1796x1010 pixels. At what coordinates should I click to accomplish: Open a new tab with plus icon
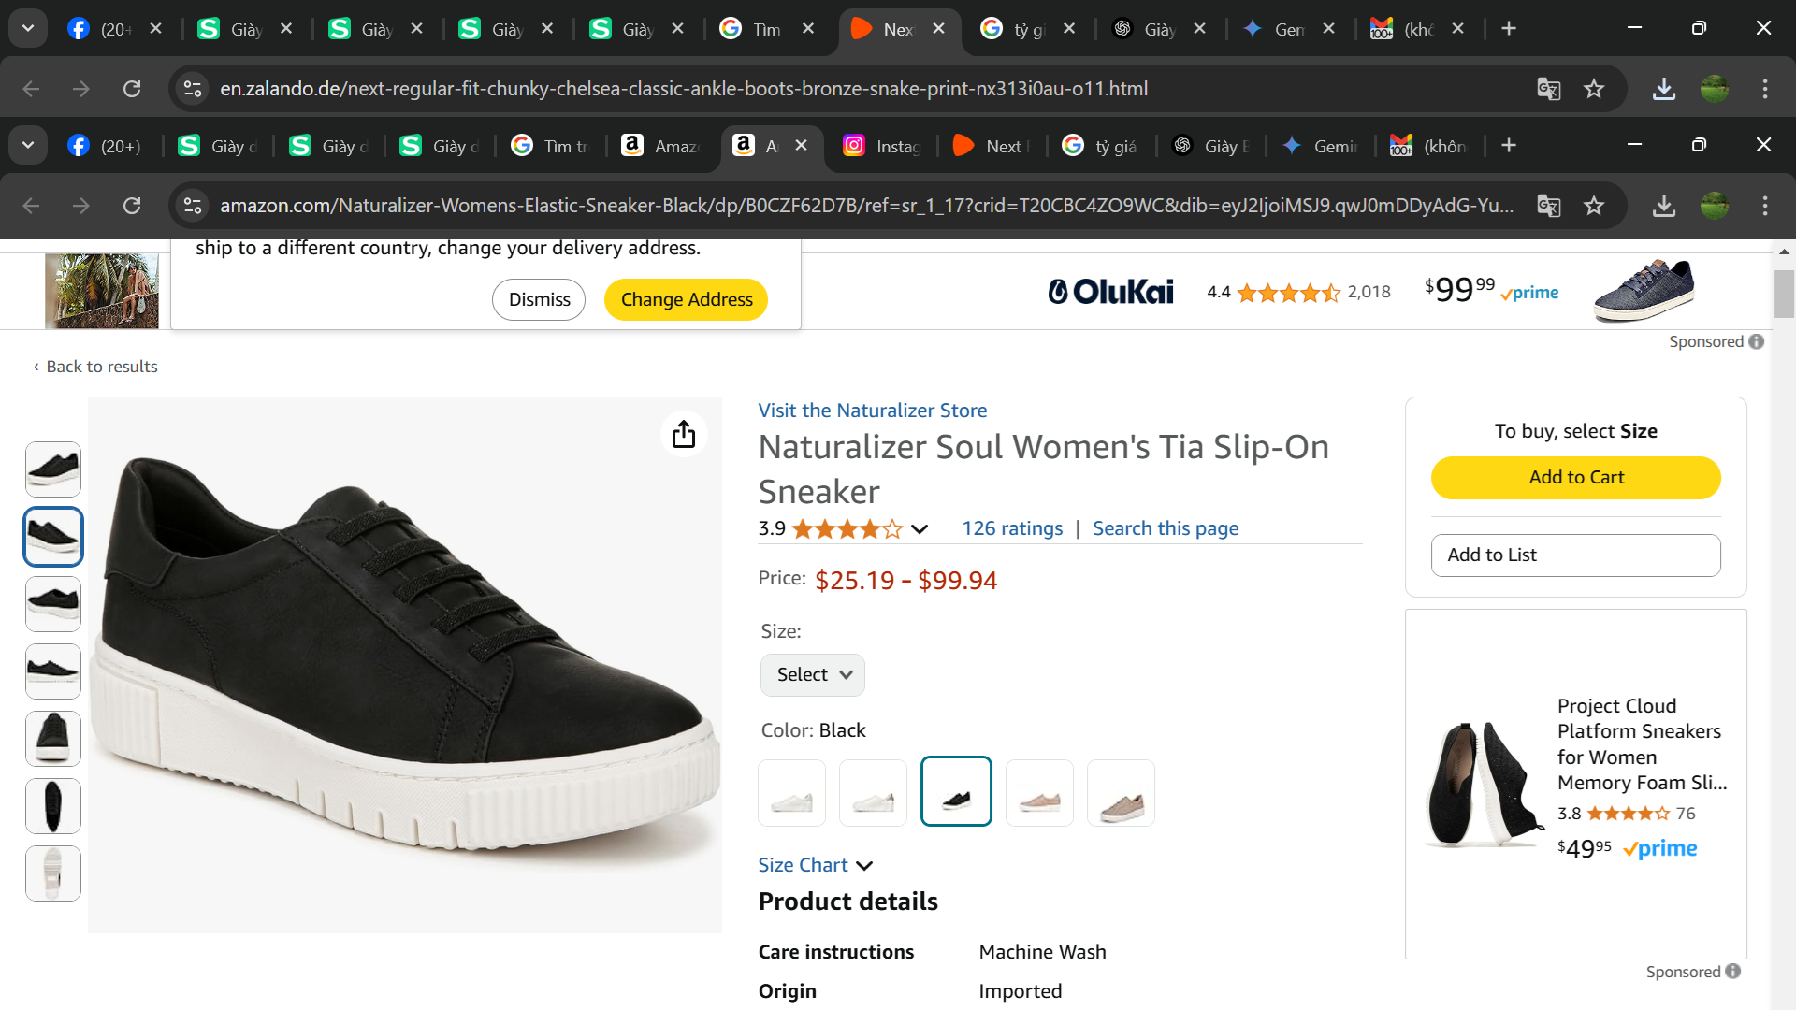tap(1509, 145)
